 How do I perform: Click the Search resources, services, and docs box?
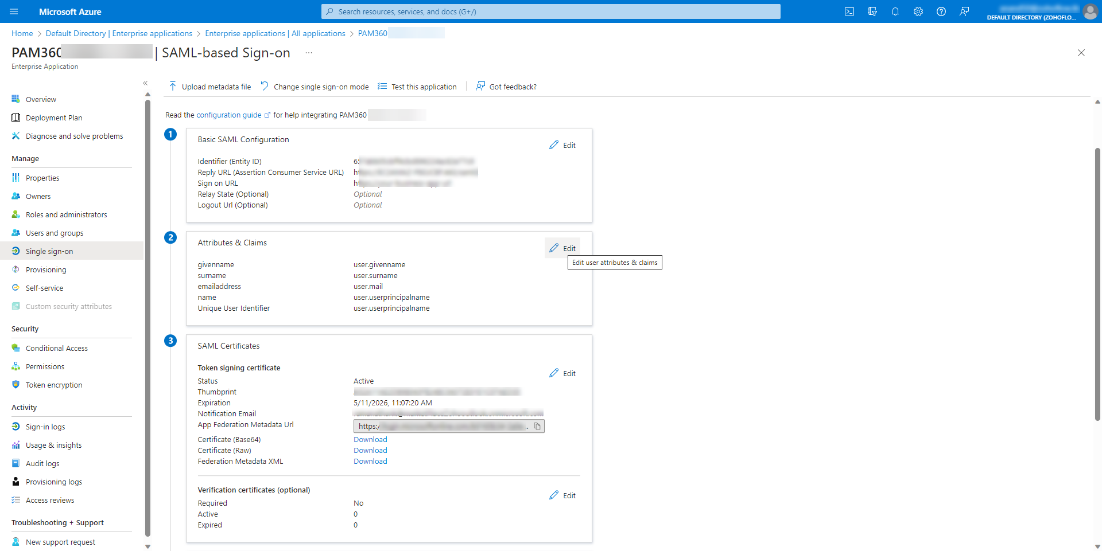pos(551,11)
